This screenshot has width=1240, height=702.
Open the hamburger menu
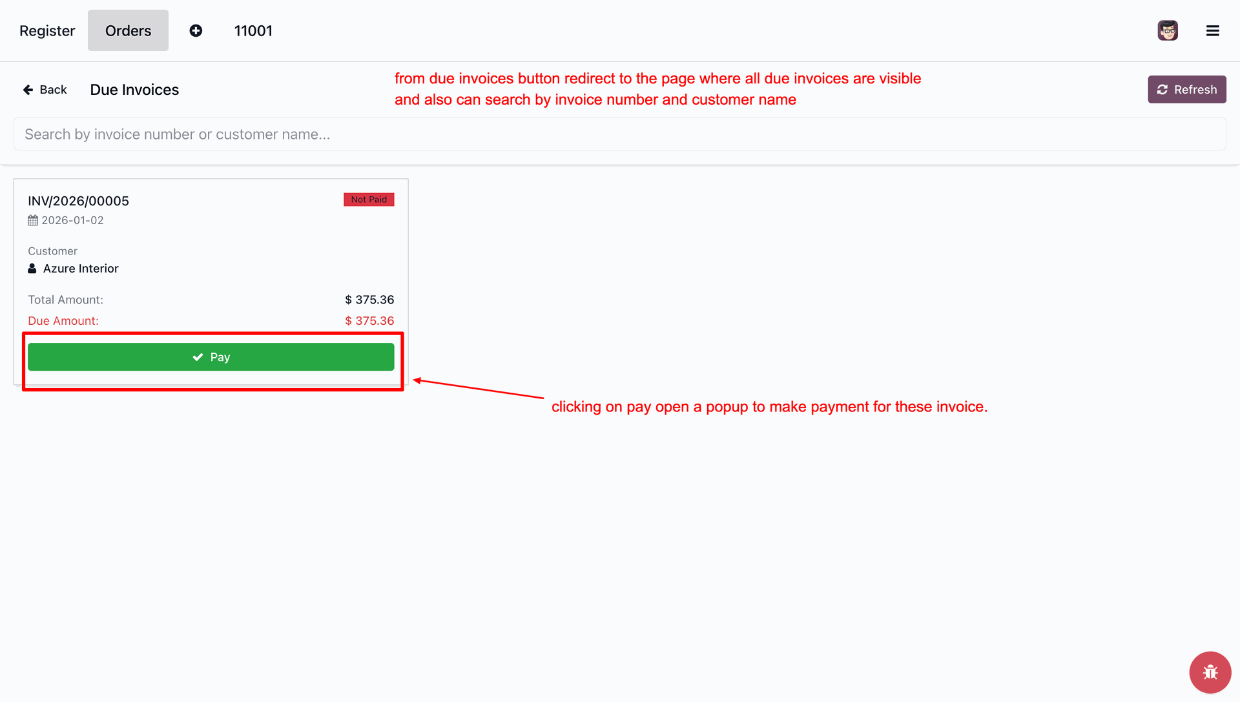click(x=1212, y=31)
